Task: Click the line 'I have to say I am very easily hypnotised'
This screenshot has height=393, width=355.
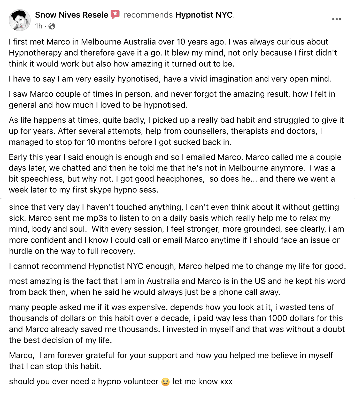Action: [x=170, y=79]
